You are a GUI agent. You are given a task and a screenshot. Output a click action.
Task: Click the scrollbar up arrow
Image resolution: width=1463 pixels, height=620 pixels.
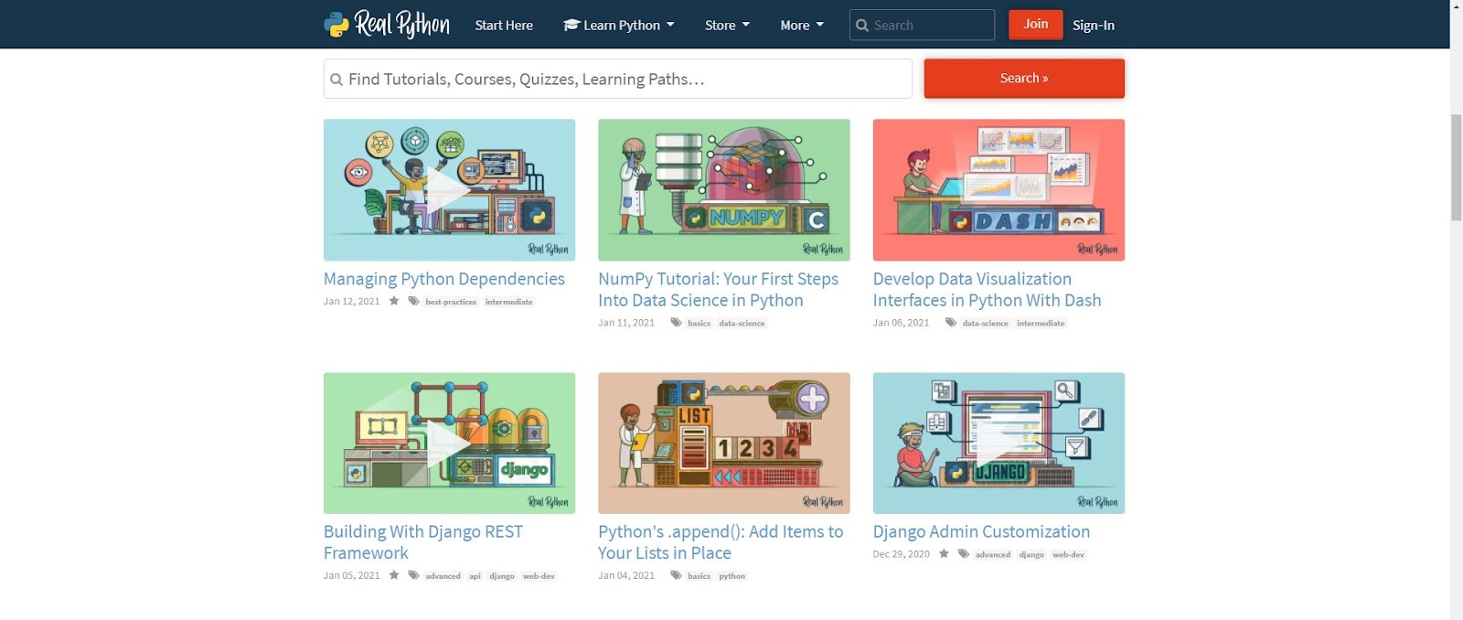tap(1457, 5)
